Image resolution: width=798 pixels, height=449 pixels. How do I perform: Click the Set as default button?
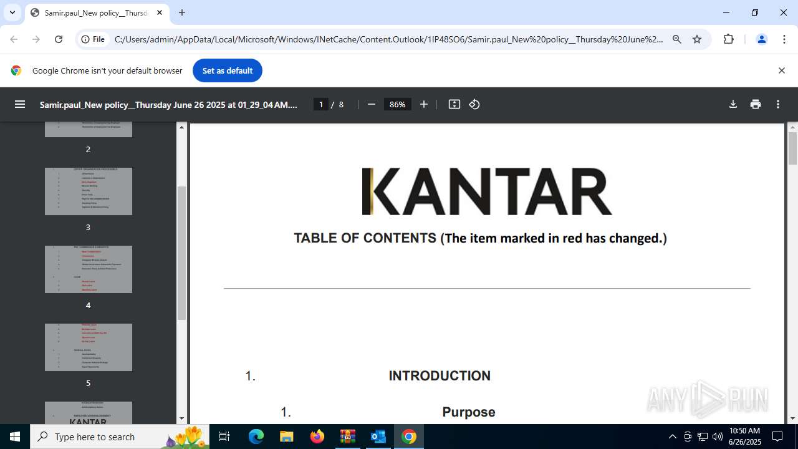coord(228,70)
